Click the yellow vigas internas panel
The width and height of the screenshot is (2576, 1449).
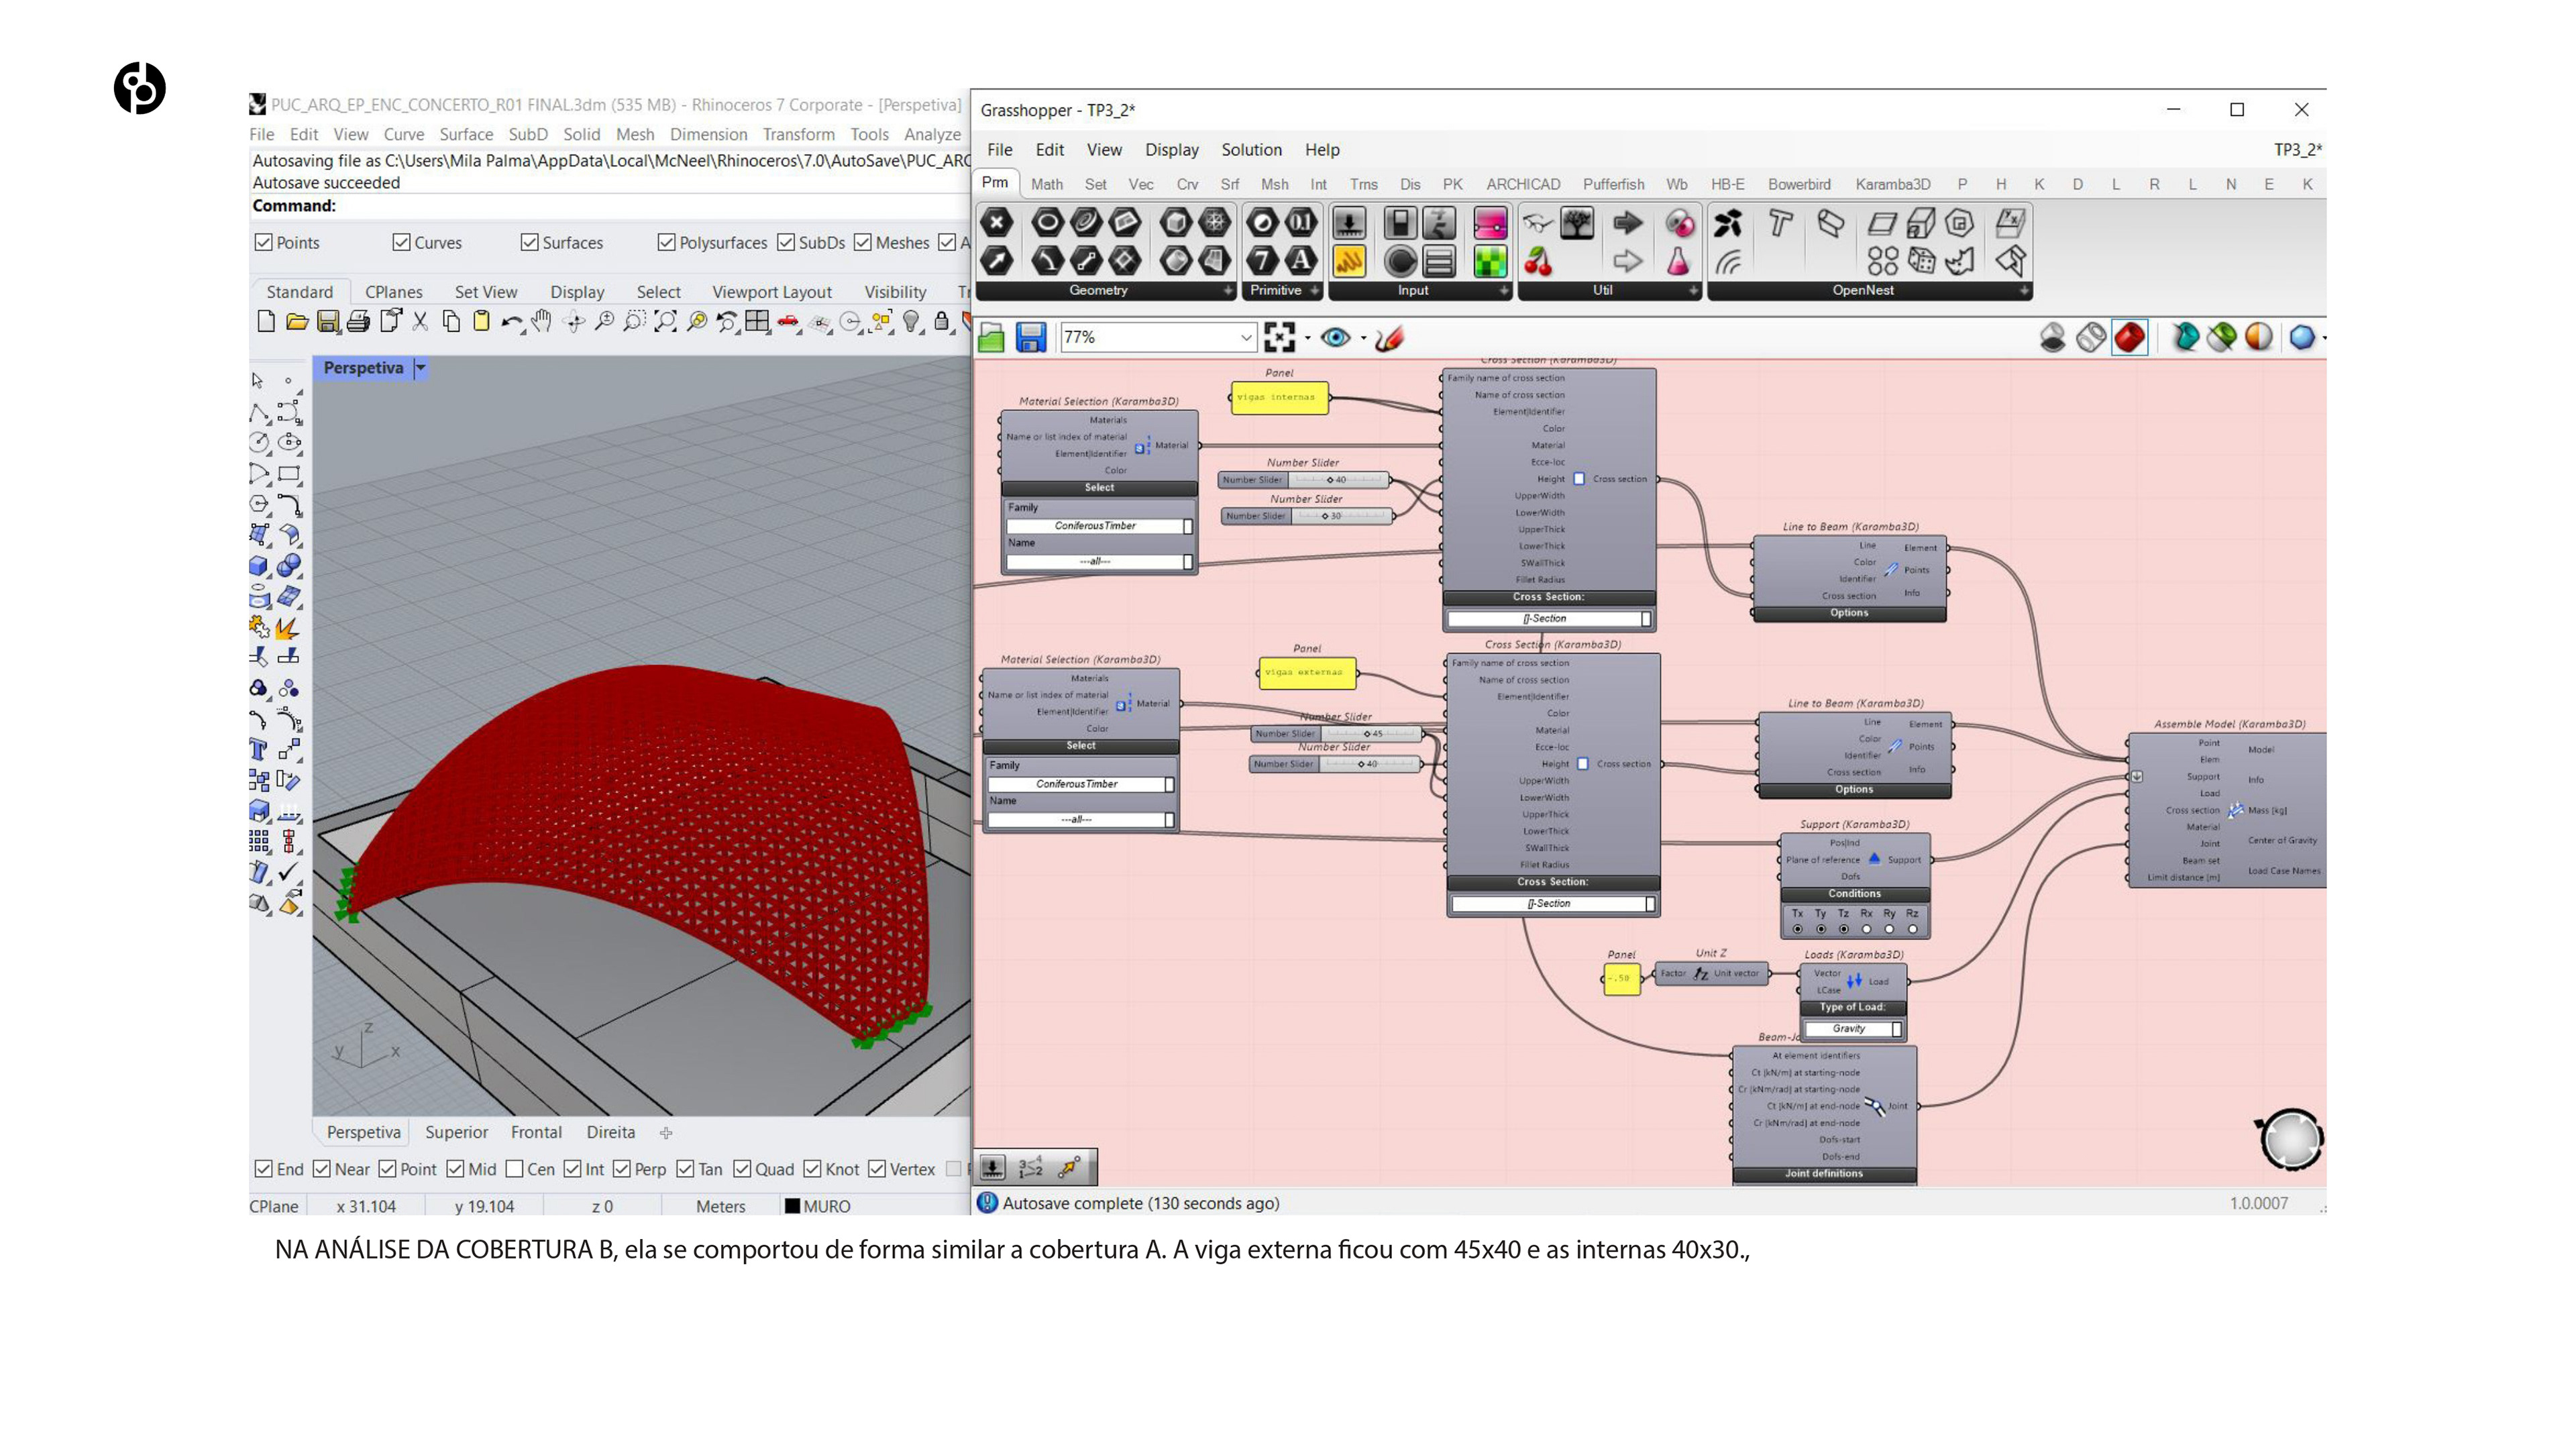tap(1279, 397)
